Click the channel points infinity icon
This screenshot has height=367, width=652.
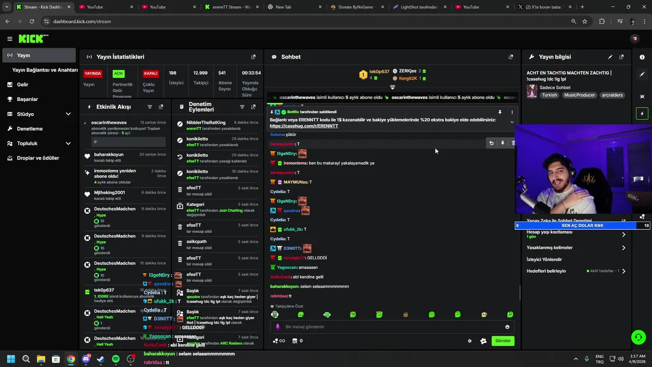coord(279,341)
